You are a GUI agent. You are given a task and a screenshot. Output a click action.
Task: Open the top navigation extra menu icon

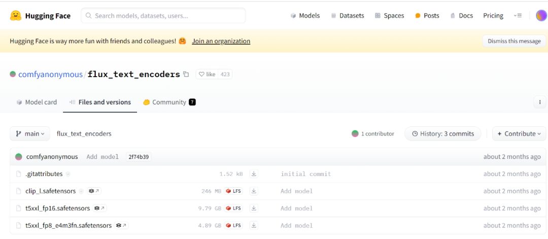tap(518, 16)
